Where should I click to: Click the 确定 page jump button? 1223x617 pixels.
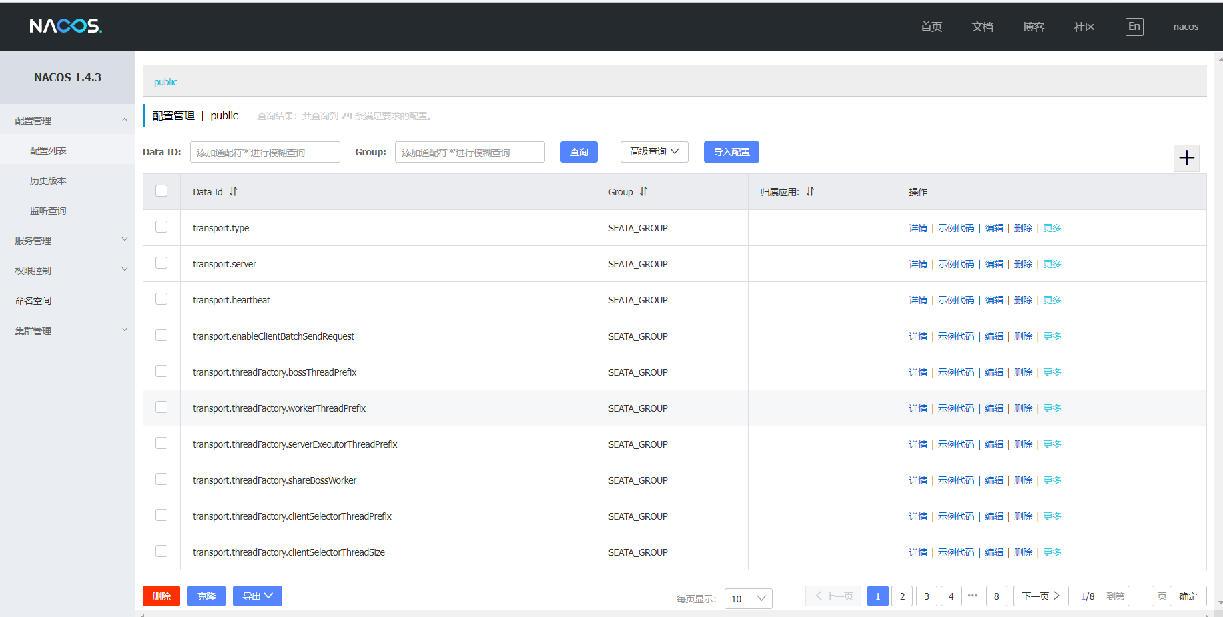pyautogui.click(x=1188, y=596)
